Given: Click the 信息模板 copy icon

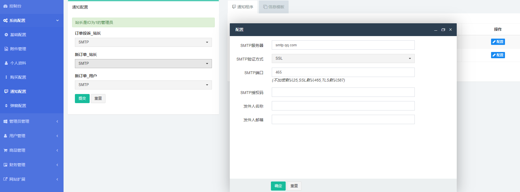Looking at the screenshot, I should [x=265, y=7].
